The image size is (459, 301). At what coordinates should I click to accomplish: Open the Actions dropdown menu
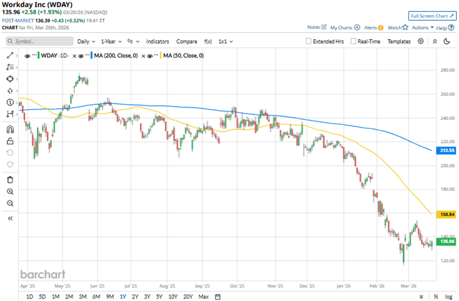[422, 27]
